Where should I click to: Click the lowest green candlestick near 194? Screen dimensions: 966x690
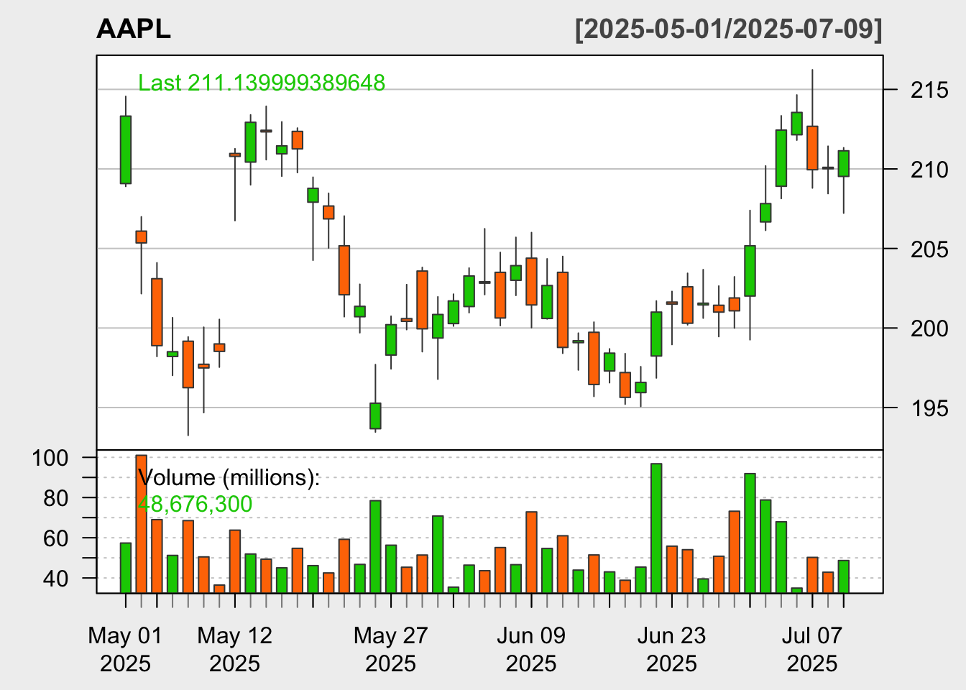coord(375,416)
